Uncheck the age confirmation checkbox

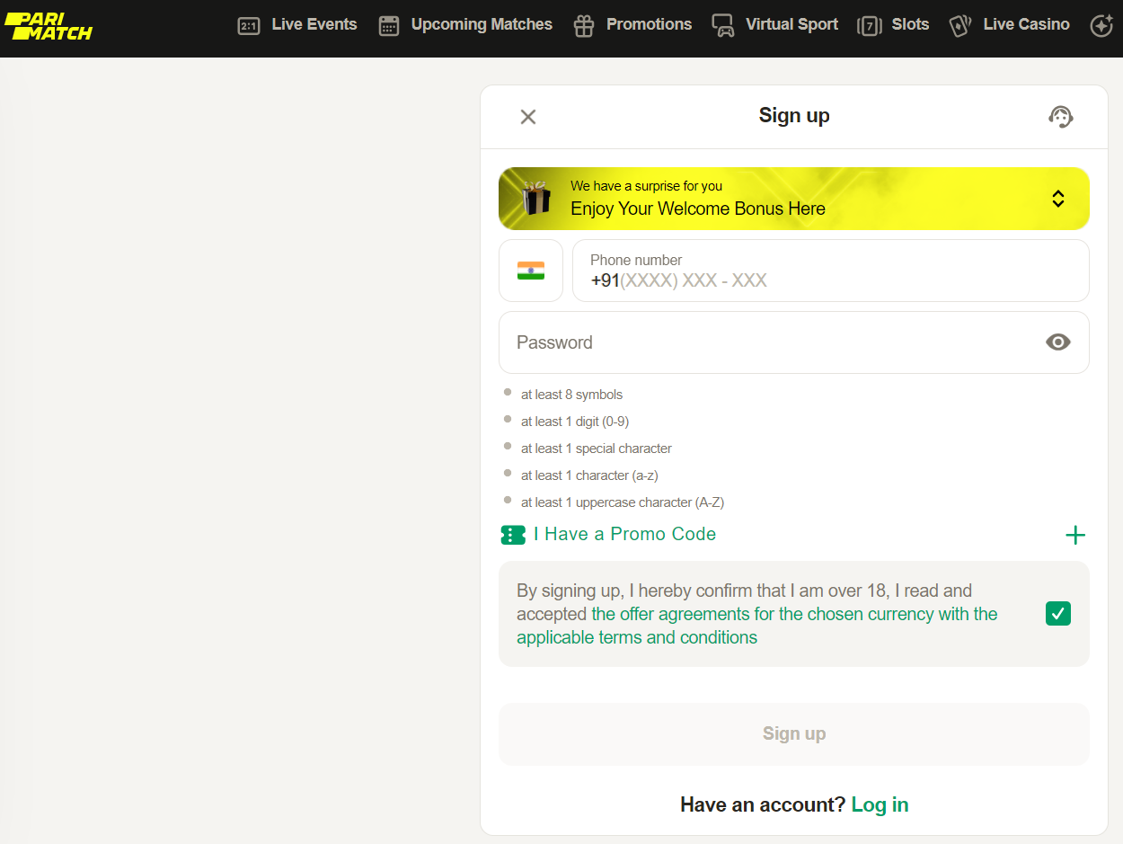[x=1057, y=614]
